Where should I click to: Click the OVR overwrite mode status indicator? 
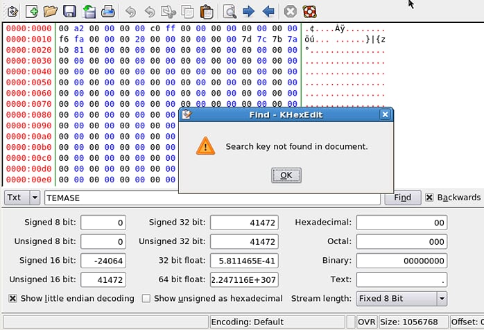[366, 322]
